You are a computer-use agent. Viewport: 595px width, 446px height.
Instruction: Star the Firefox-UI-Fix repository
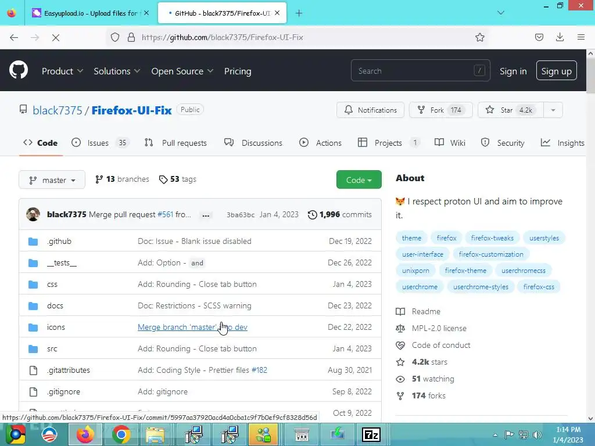511,110
